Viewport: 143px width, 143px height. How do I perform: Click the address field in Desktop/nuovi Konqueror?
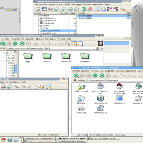[x=115, y=80]
